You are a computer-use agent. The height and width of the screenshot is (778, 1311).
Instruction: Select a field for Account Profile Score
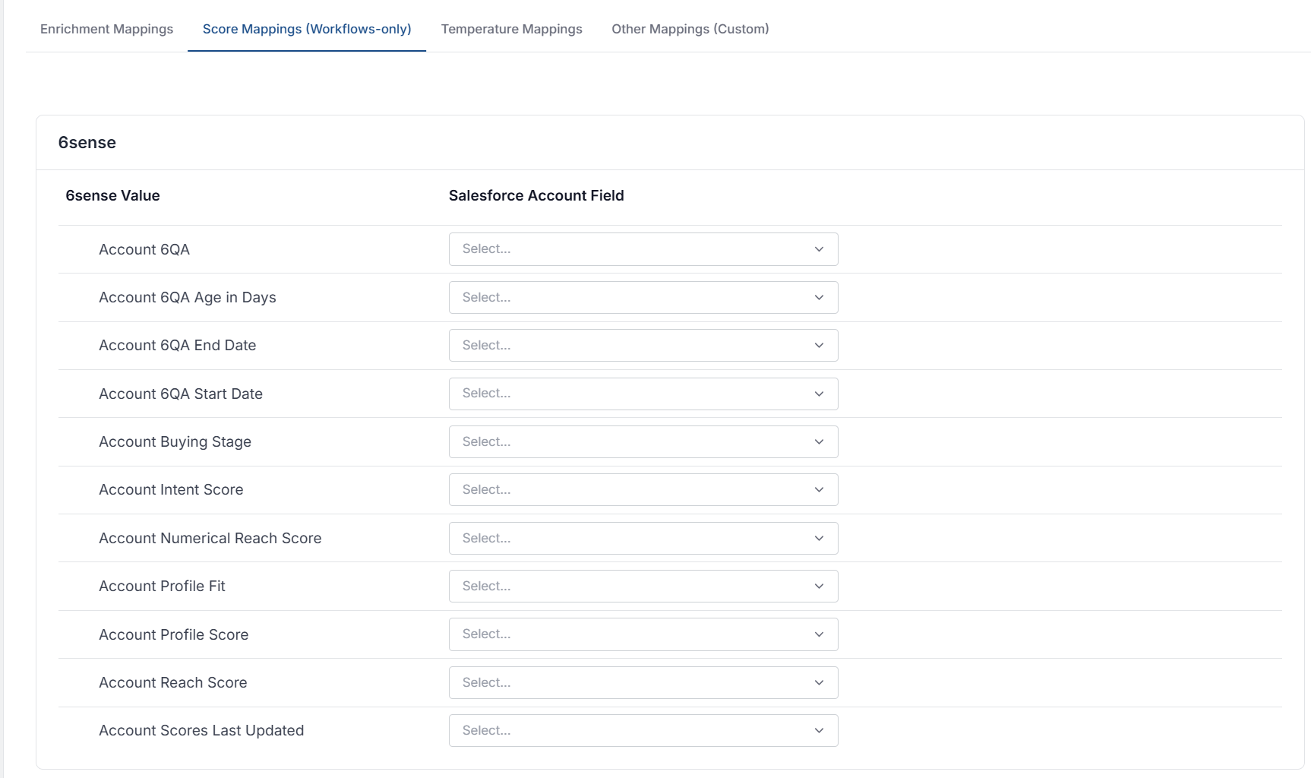tap(643, 634)
